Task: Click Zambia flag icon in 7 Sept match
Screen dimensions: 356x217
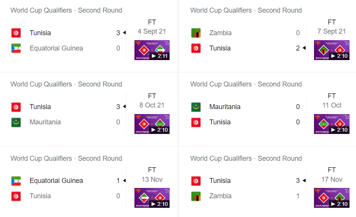Action: [196, 33]
